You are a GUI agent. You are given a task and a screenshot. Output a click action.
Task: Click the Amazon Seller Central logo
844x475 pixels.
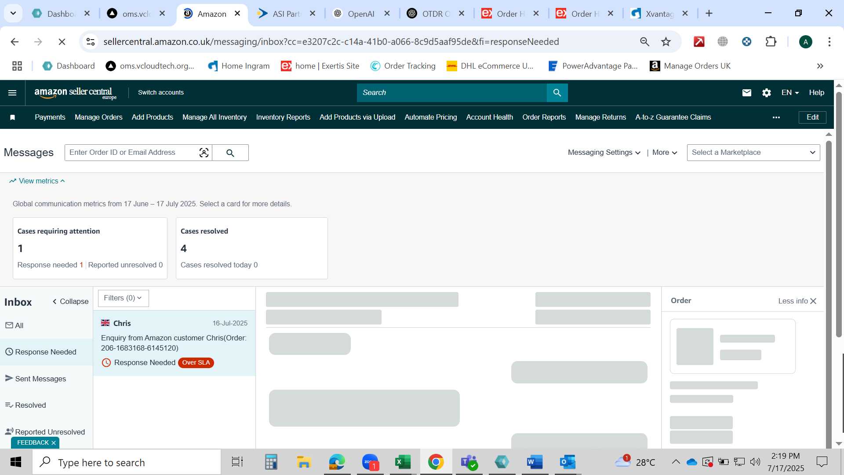click(x=75, y=93)
